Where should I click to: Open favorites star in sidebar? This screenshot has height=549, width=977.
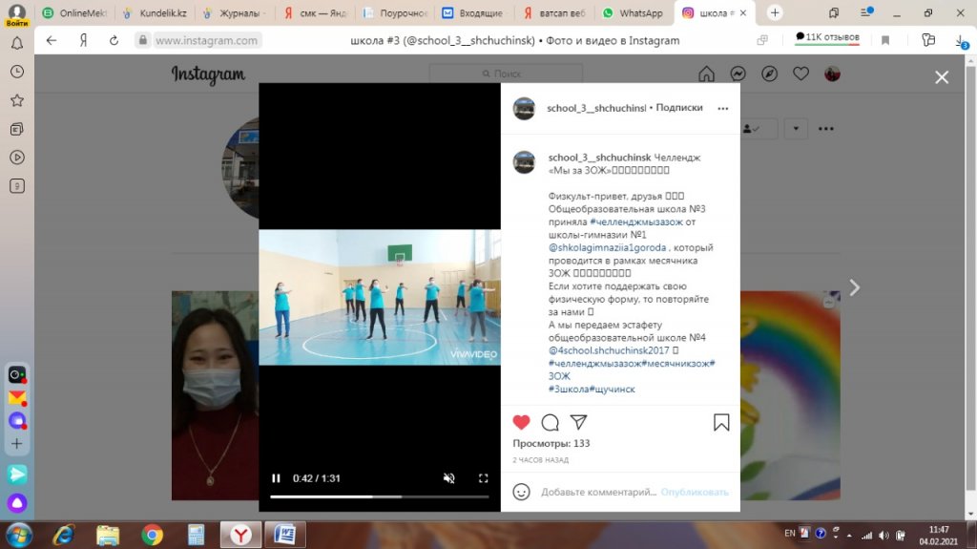17,100
